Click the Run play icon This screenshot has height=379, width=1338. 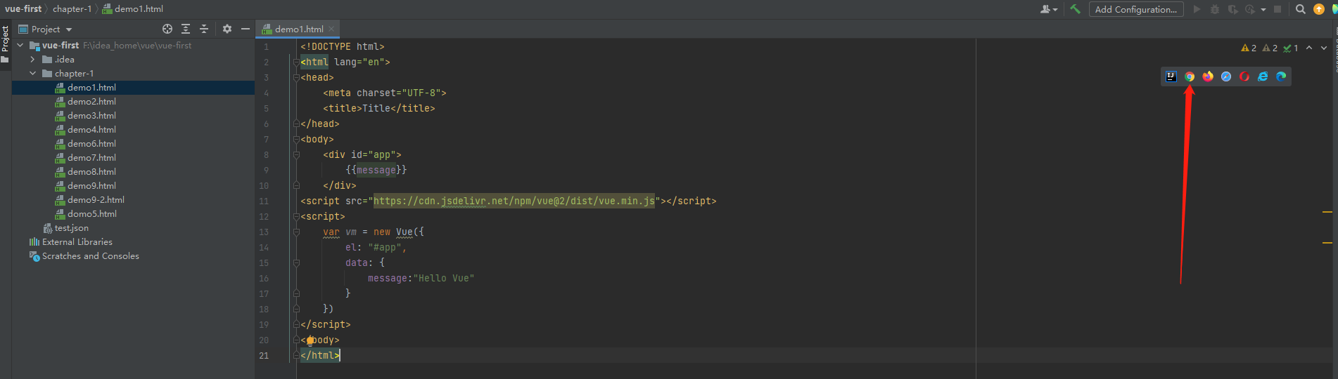point(1197,9)
